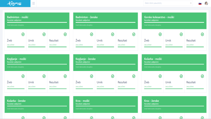Open Rezultati label in Badminton - ženske
Image resolution: width=211 pixels, height=119 pixels.
coord(122,40)
